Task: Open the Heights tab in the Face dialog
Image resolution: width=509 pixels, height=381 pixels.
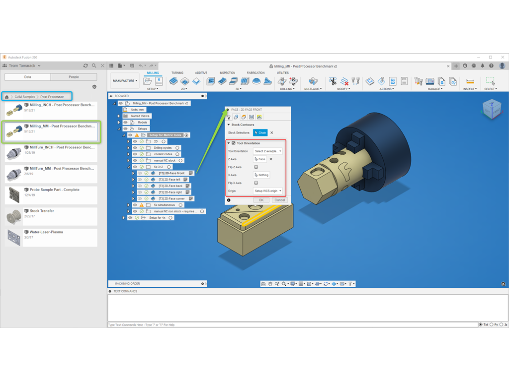Action: (x=244, y=117)
